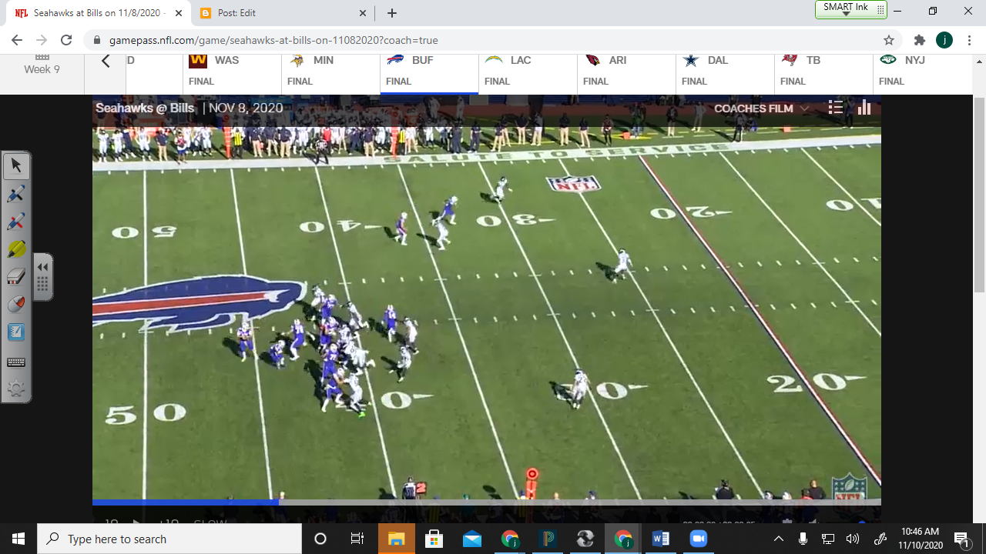This screenshot has width=986, height=554.
Task: Select the MIN final game
Action: coord(330,74)
